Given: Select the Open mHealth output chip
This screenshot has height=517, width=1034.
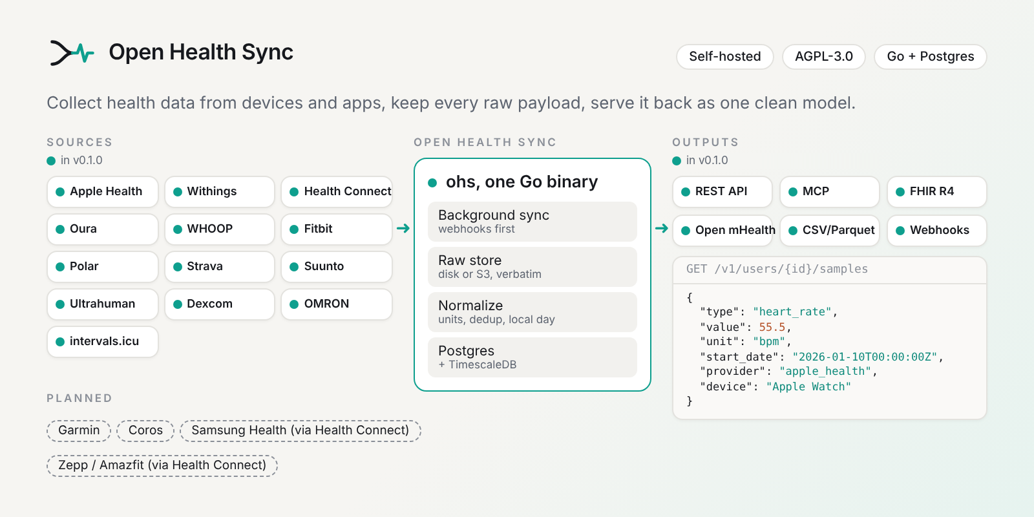Looking at the screenshot, I should 723,231.
